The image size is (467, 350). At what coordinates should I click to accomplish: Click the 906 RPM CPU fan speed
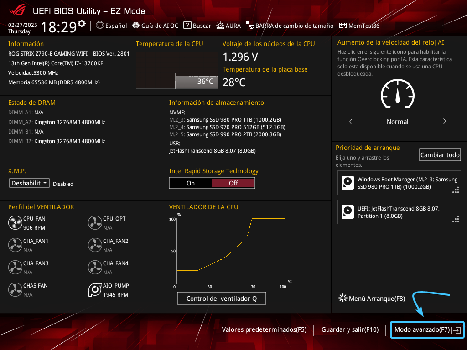34,228
